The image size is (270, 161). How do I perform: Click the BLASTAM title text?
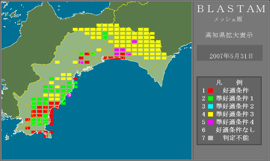(232, 9)
